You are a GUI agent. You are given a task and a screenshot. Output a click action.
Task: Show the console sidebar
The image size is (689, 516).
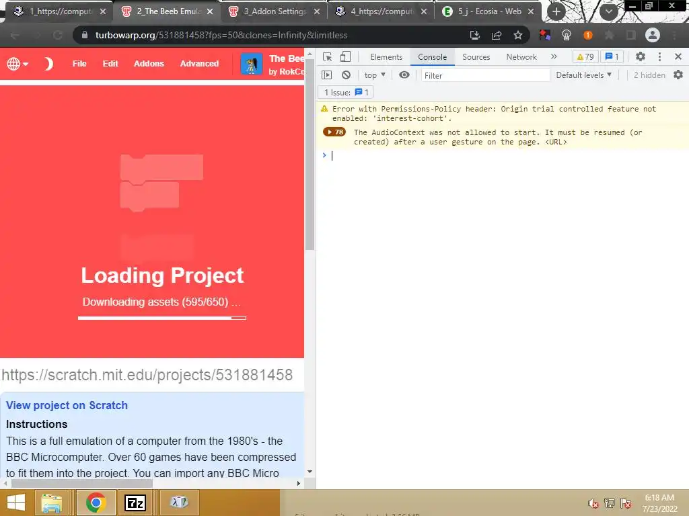[326, 75]
